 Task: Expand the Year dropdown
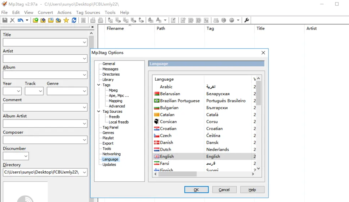(x=18, y=91)
